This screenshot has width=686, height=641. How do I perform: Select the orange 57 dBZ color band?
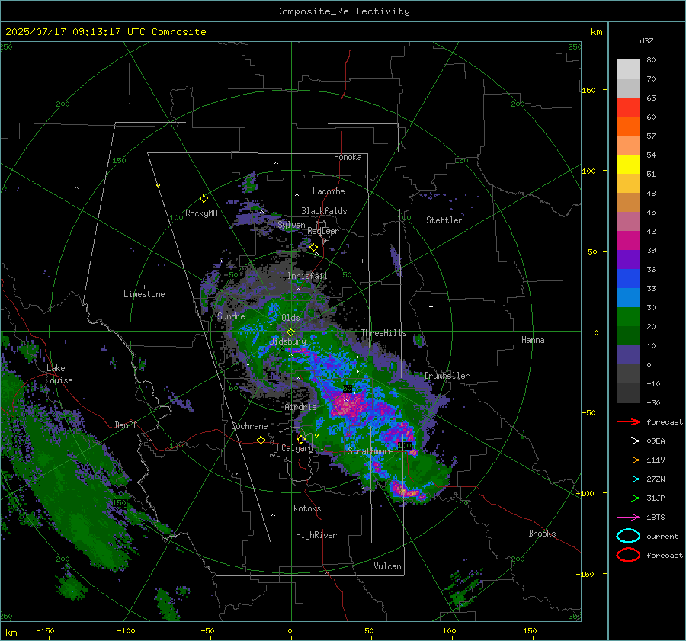(x=628, y=127)
